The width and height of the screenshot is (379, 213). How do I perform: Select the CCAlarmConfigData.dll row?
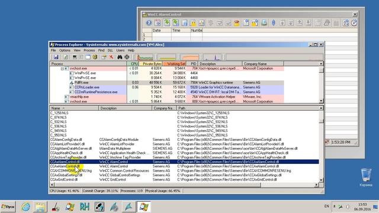[184, 140]
